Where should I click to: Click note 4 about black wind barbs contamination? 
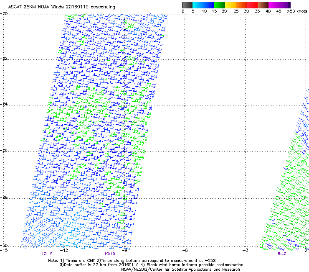point(192,265)
